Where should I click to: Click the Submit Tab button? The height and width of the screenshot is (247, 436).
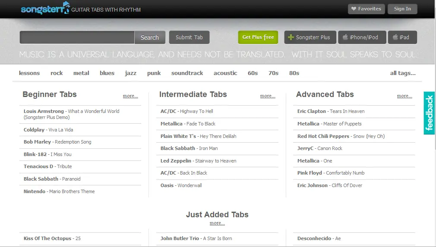[x=189, y=37]
